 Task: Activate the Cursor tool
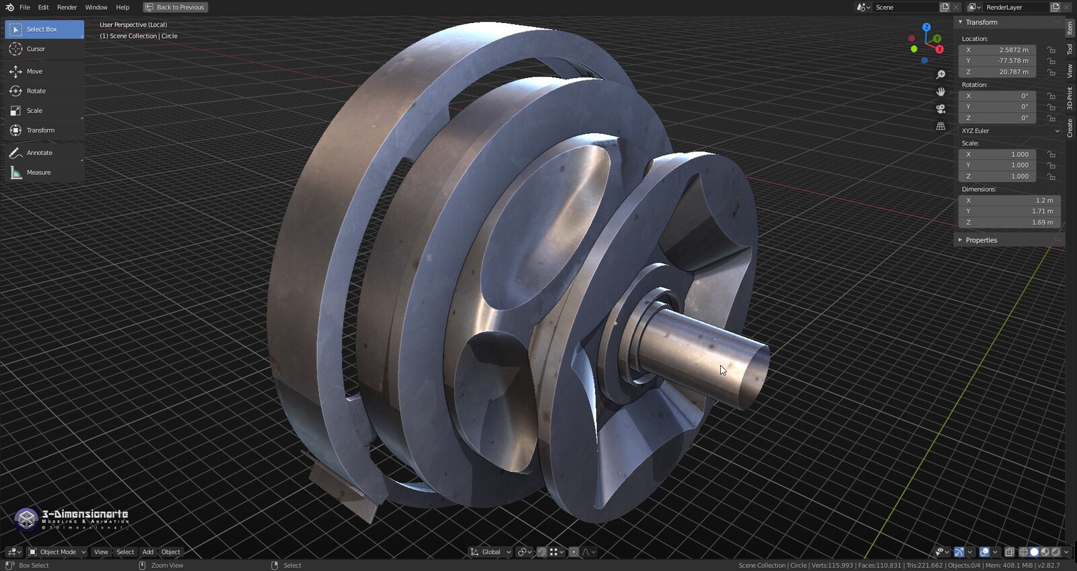(44, 48)
